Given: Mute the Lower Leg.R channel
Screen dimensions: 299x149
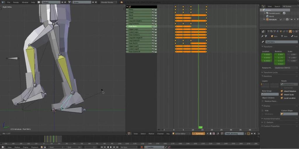Looking at the screenshot, I should pos(153,49).
